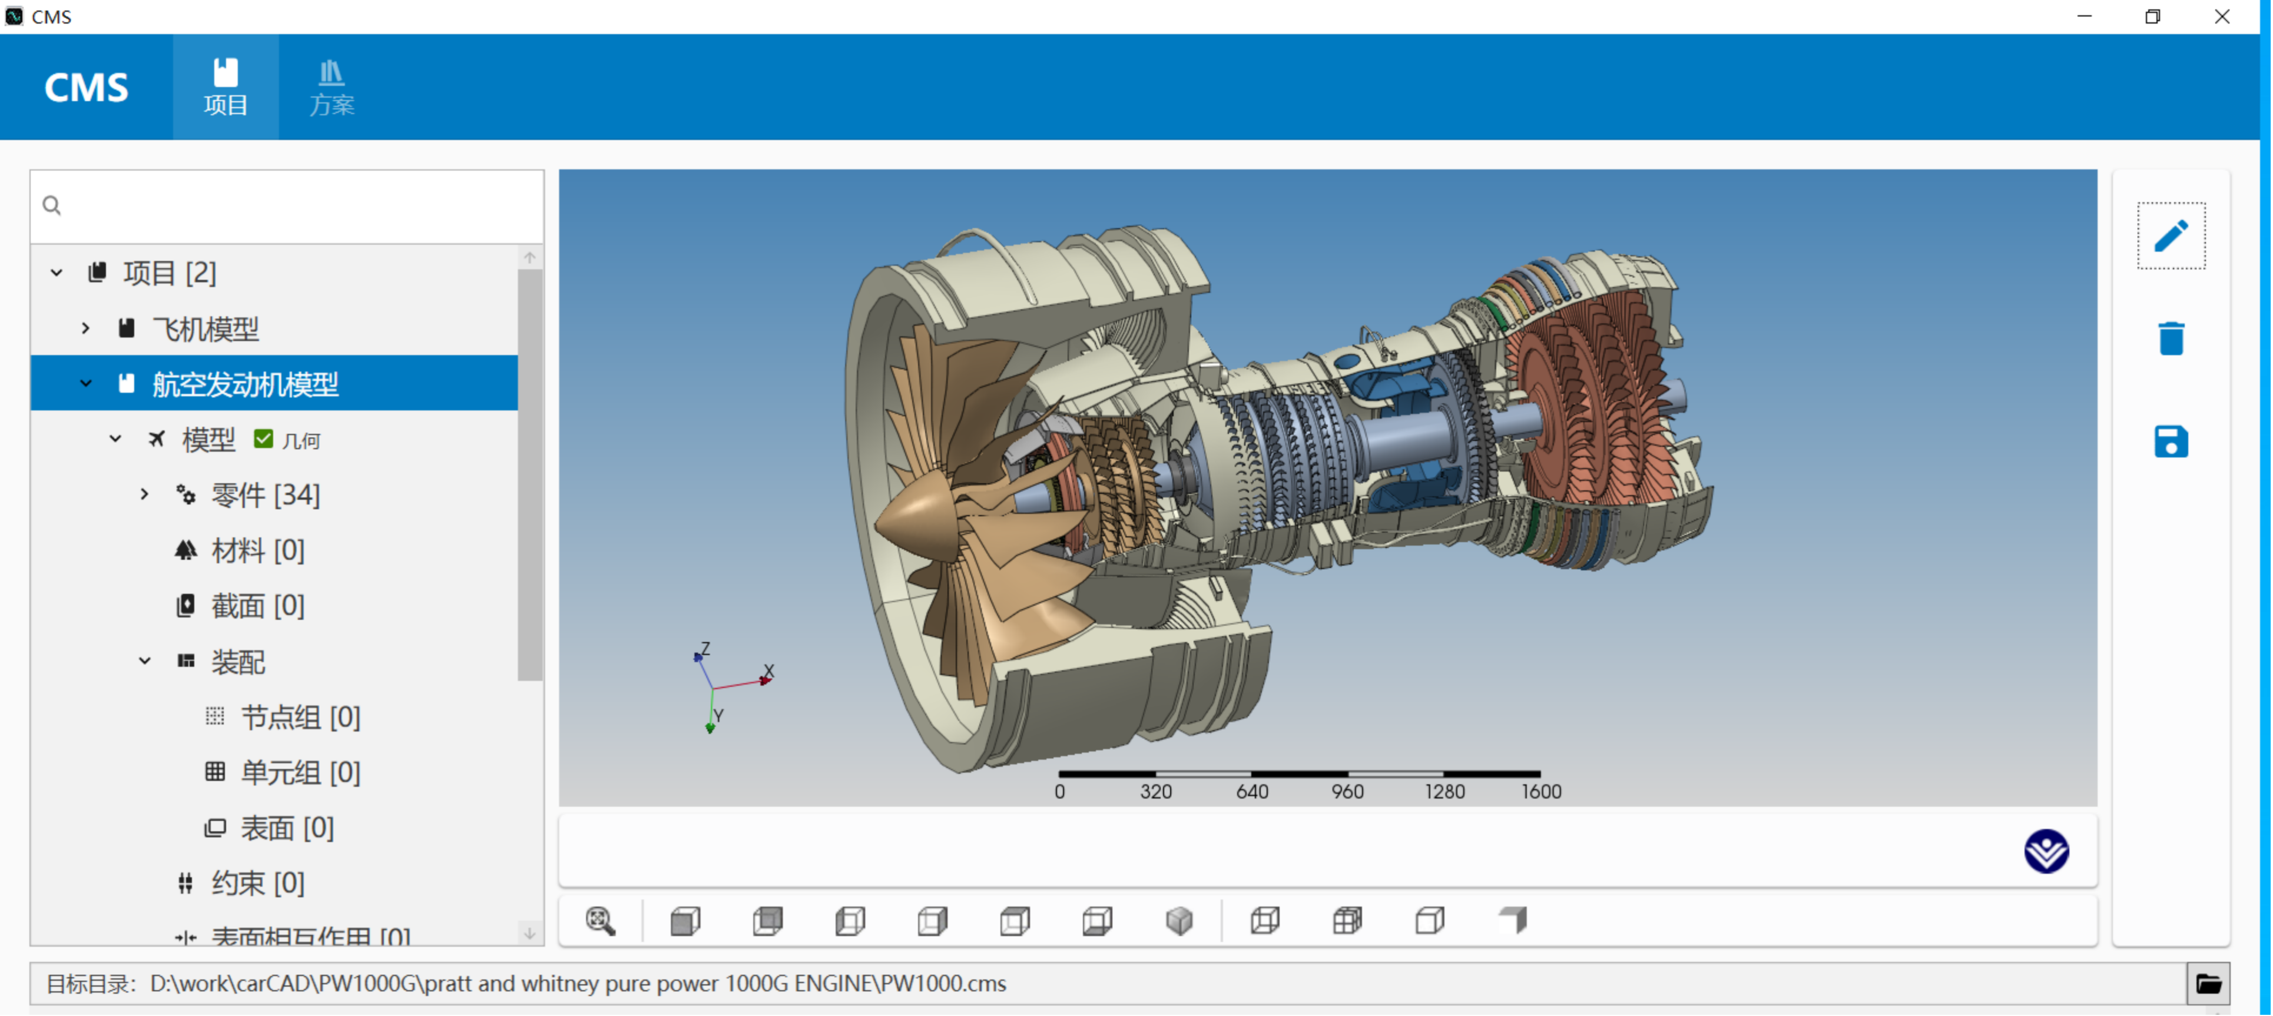Switch to the 项目 tab
This screenshot has width=2273, height=1016.
[225, 87]
